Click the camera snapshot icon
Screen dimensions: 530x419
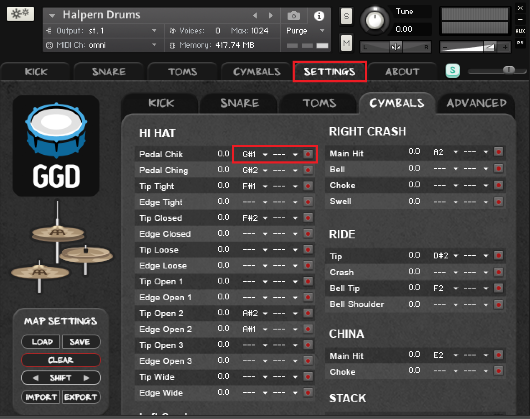(x=293, y=16)
